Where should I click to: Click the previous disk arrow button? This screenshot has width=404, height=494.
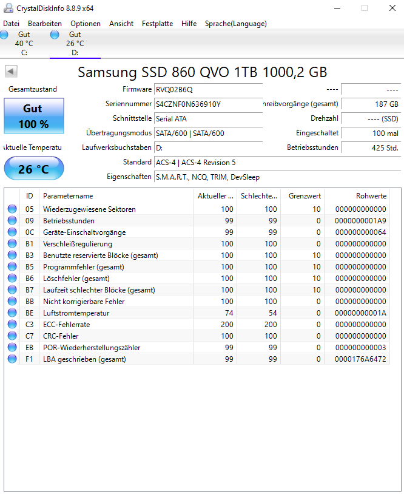[11, 71]
